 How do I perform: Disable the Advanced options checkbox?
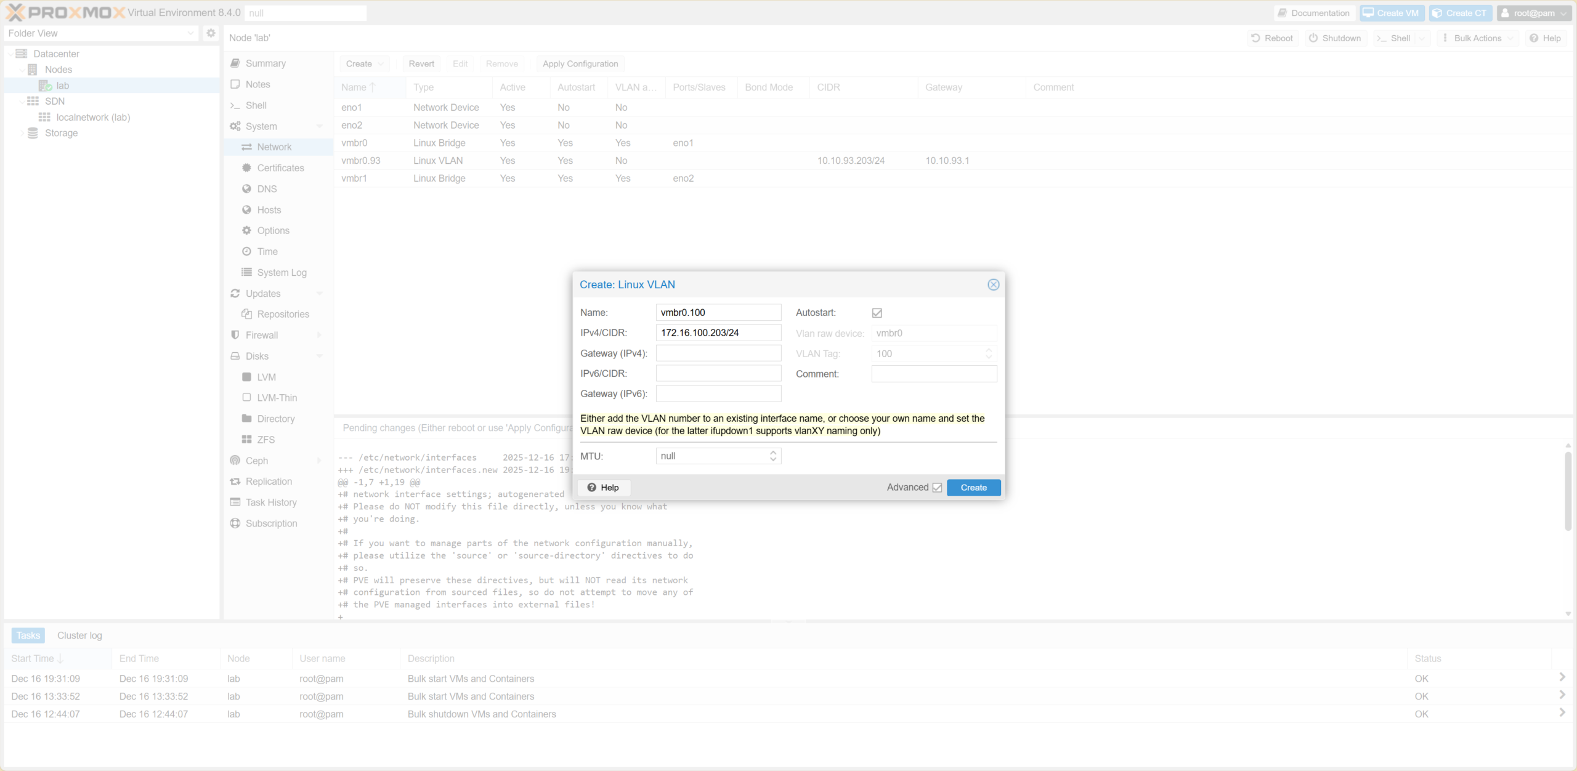[x=937, y=487]
